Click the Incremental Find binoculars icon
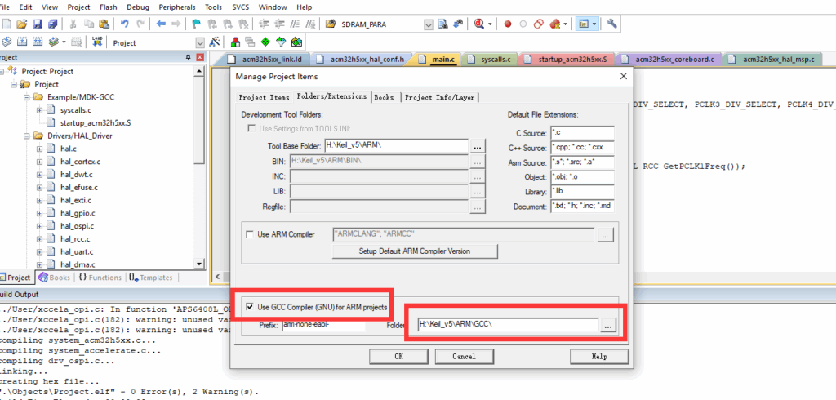This screenshot has height=400, width=836. tap(457, 24)
